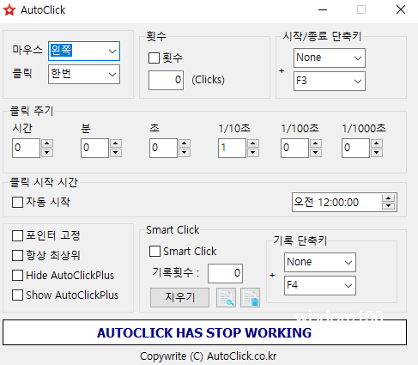The width and height of the screenshot is (418, 365).
Task: Open the F4 record hotkey dropdown
Action: click(320, 285)
